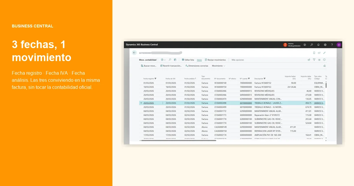354x186 pixels.
Task: Toggle the FactBox information icon
Action: 324,60
